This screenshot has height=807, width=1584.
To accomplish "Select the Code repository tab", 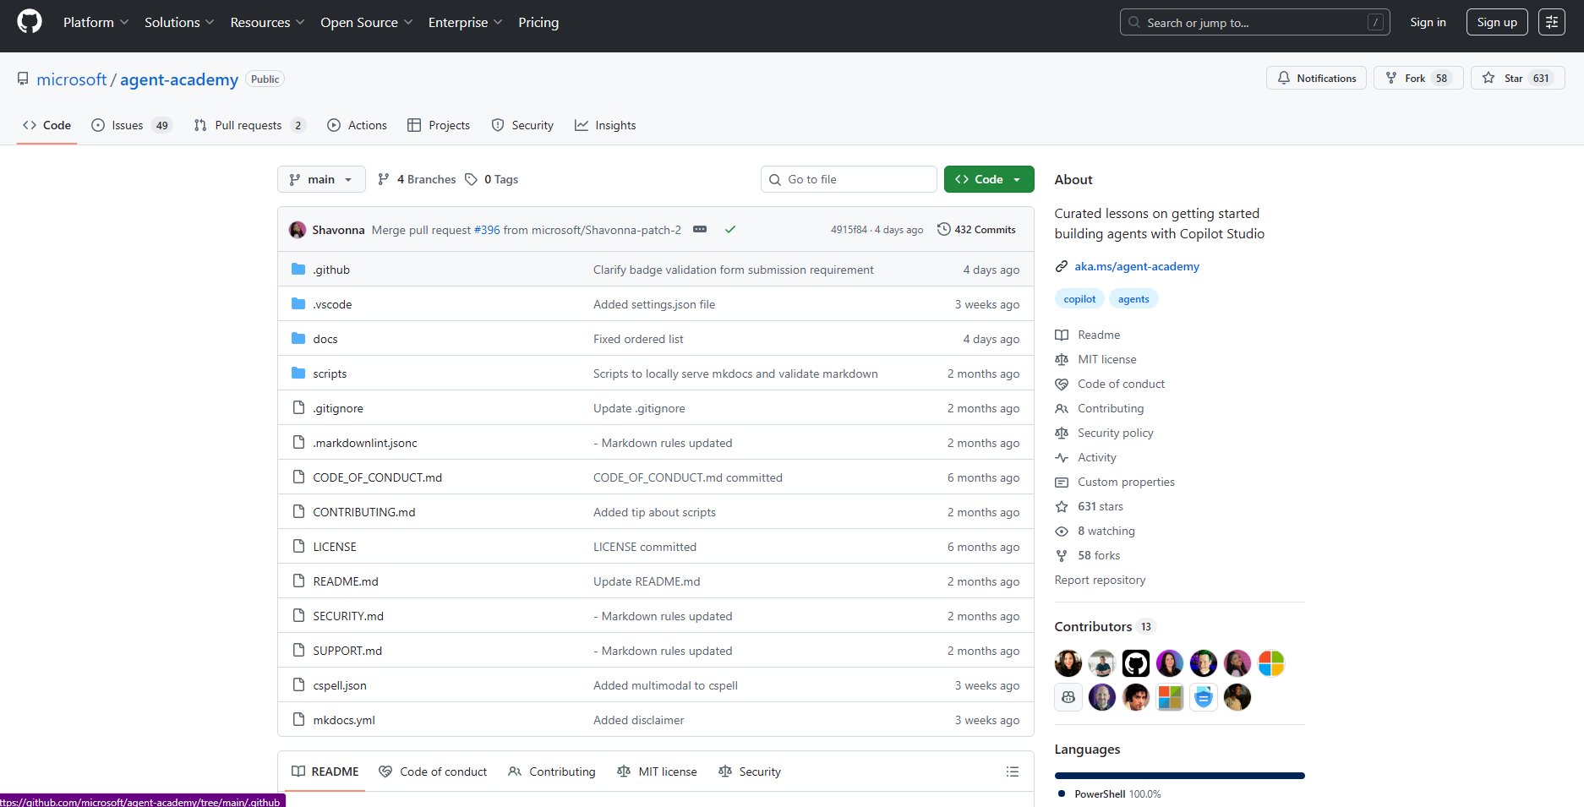I will pyautogui.click(x=47, y=125).
